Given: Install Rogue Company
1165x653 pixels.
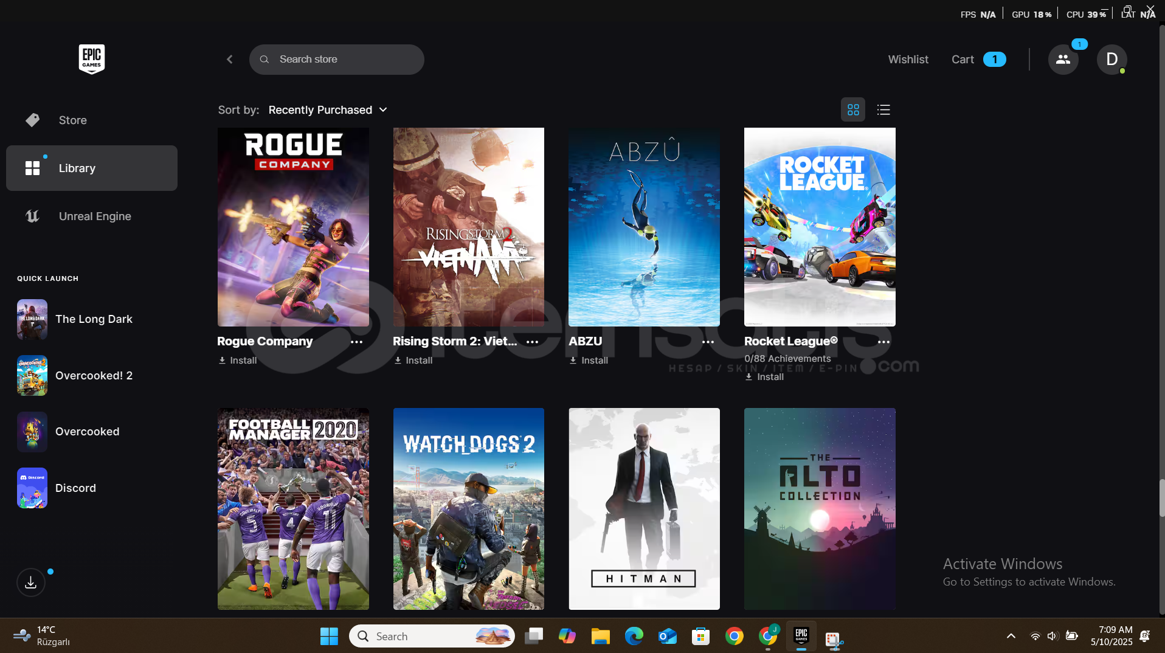Looking at the screenshot, I should pos(238,361).
